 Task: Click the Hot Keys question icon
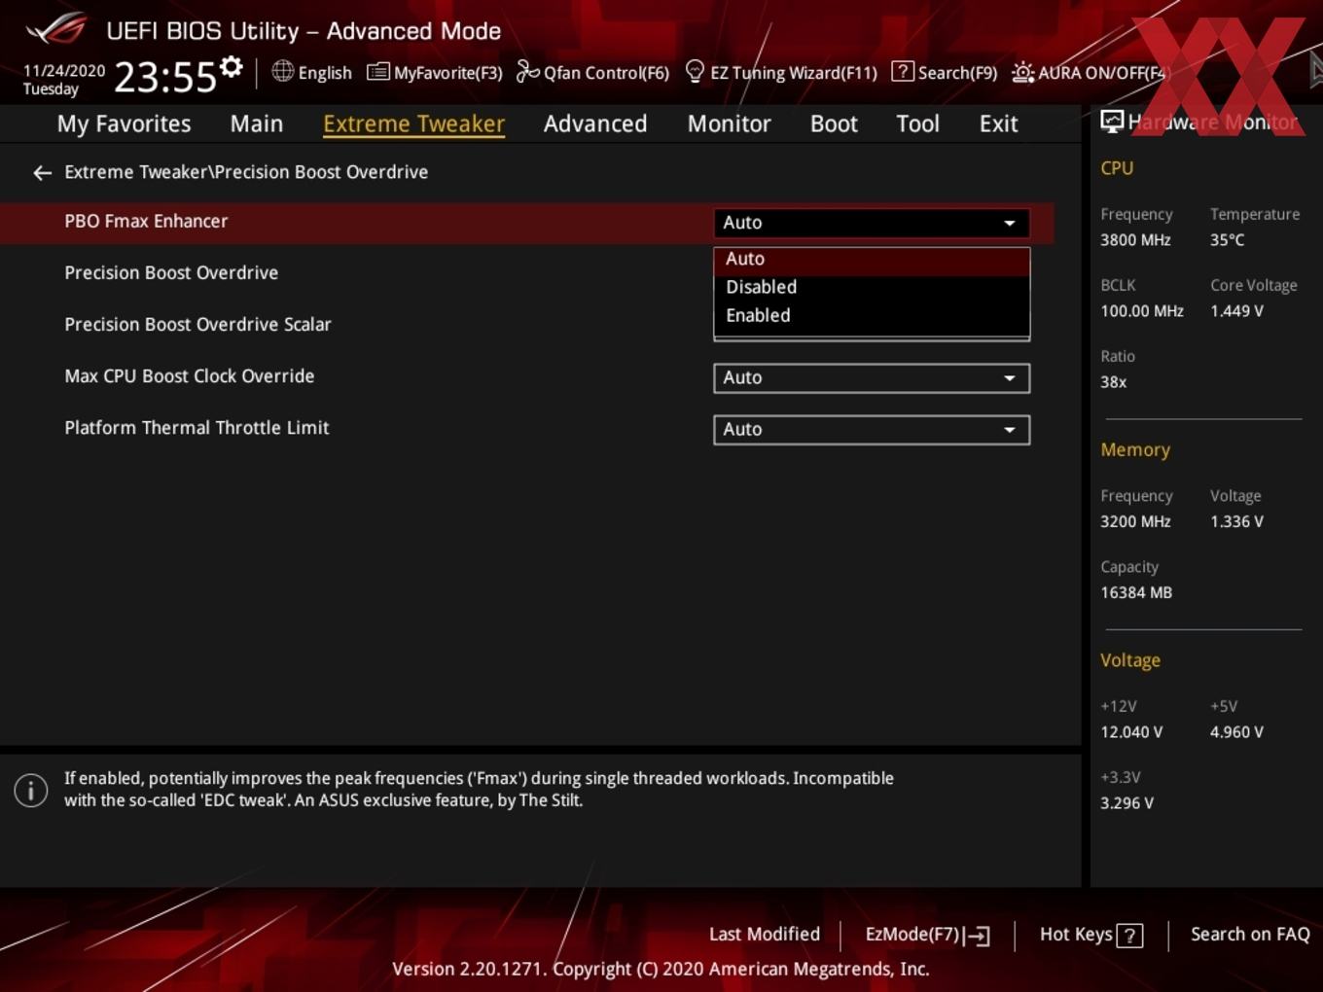(1129, 936)
